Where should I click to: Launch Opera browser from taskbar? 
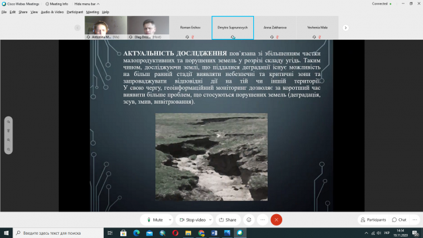coord(175,233)
